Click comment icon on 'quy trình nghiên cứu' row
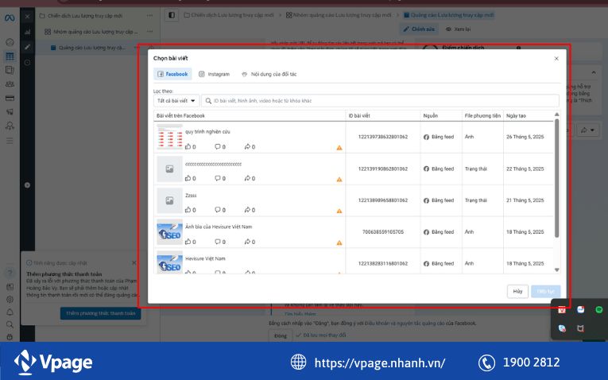Image resolution: width=608 pixels, height=380 pixels. point(218,146)
